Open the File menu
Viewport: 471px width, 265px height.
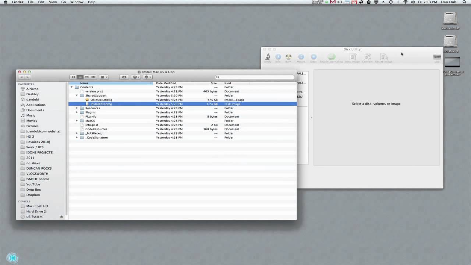coord(31,2)
